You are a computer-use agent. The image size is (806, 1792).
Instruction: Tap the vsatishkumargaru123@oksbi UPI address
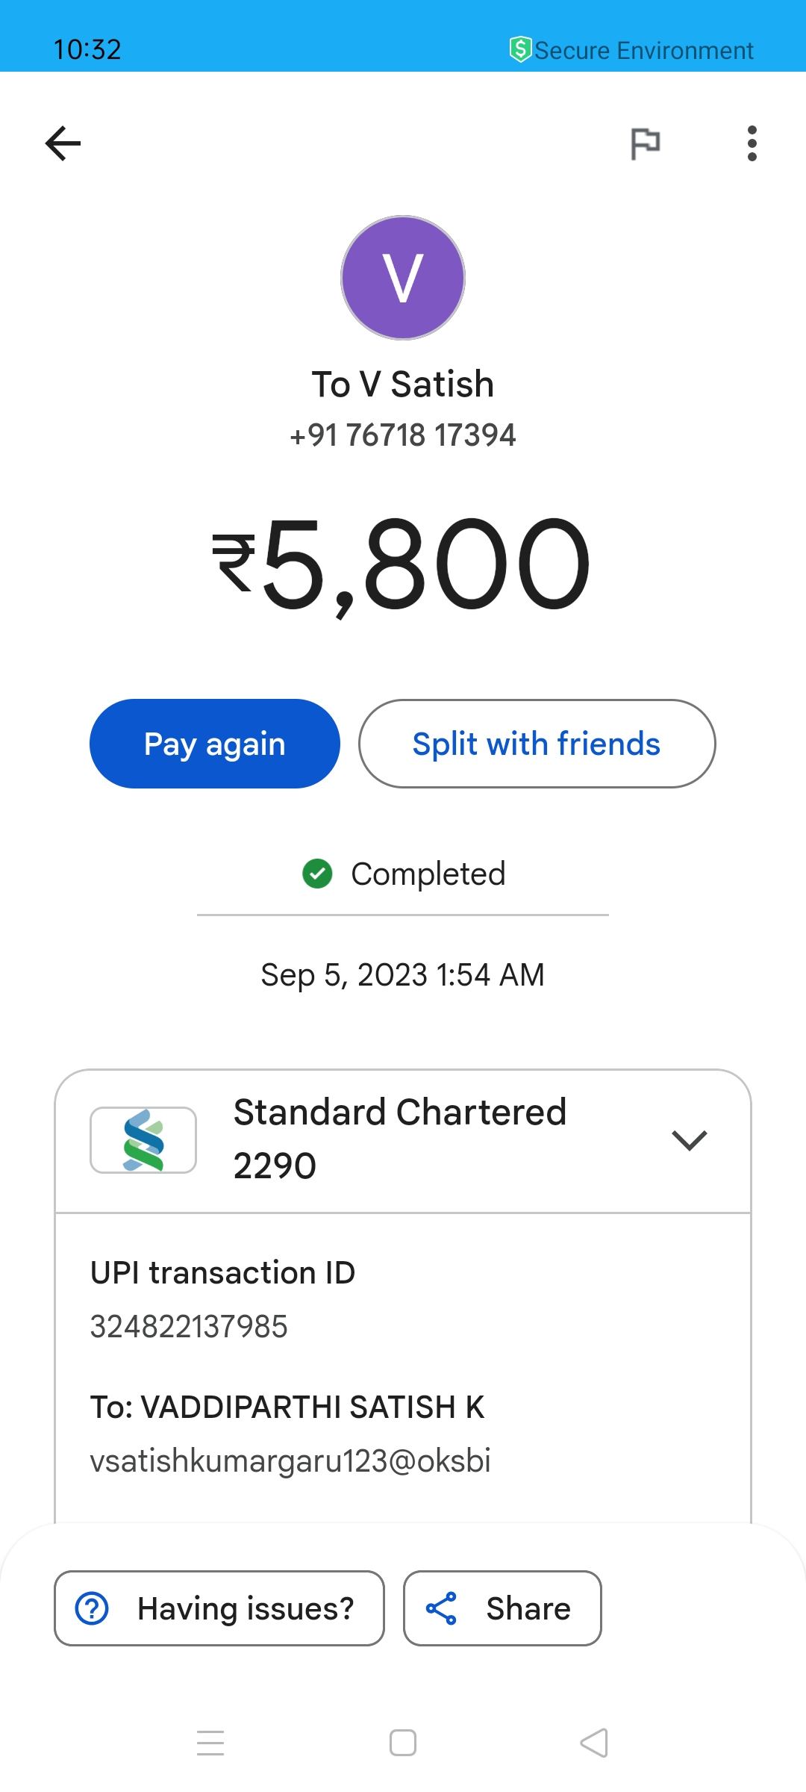click(x=290, y=1461)
